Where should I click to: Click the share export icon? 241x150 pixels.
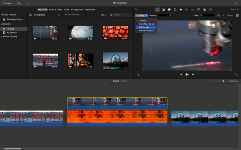click(236, 3)
